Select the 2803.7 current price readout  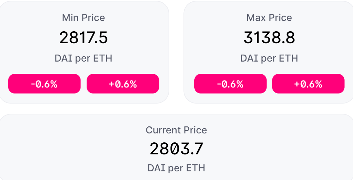coord(176,149)
